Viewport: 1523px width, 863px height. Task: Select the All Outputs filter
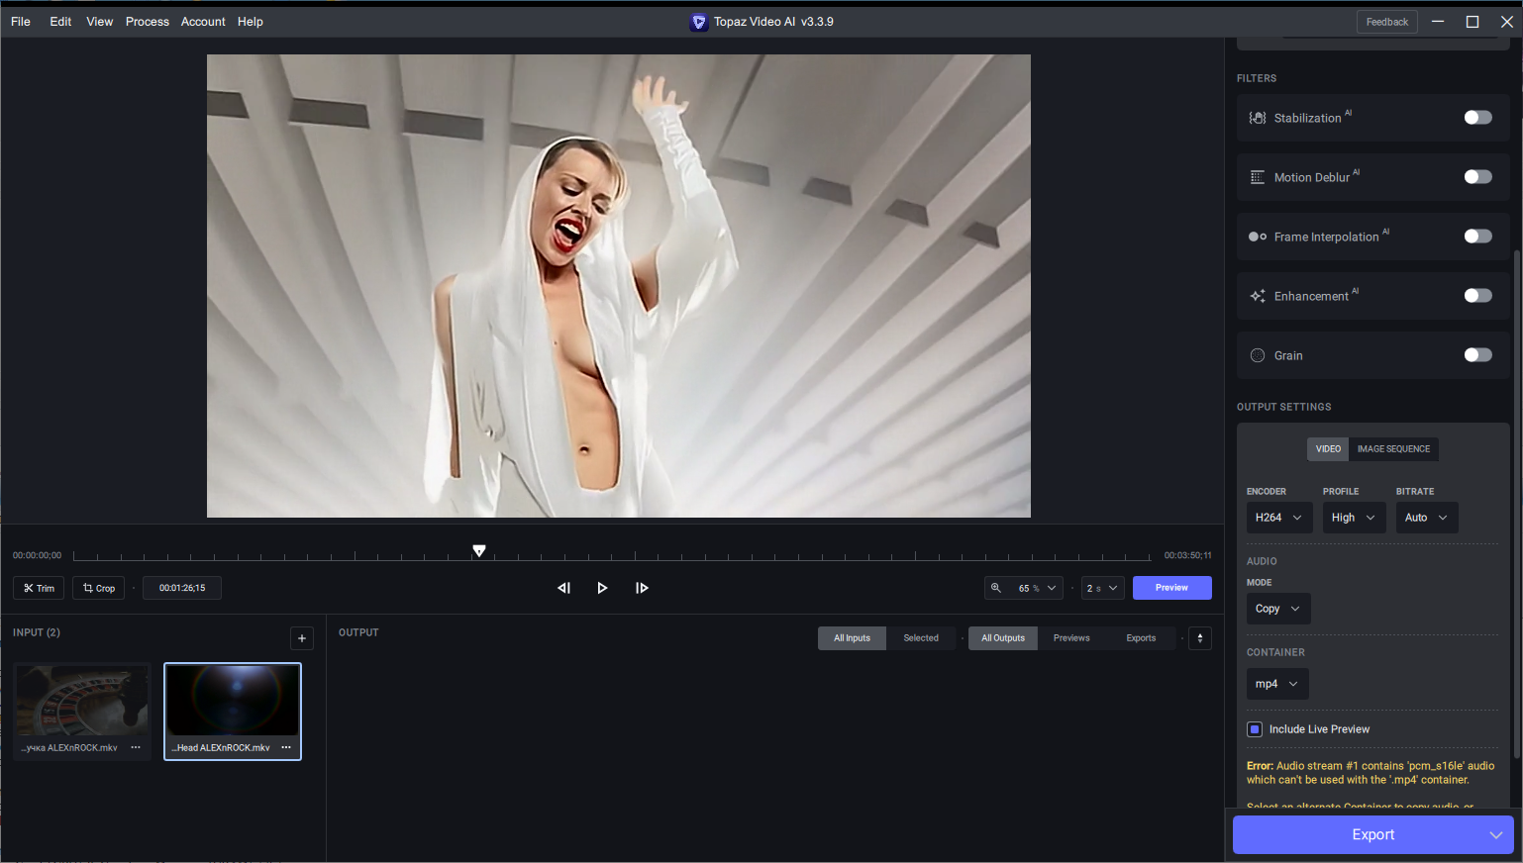tap(1003, 638)
